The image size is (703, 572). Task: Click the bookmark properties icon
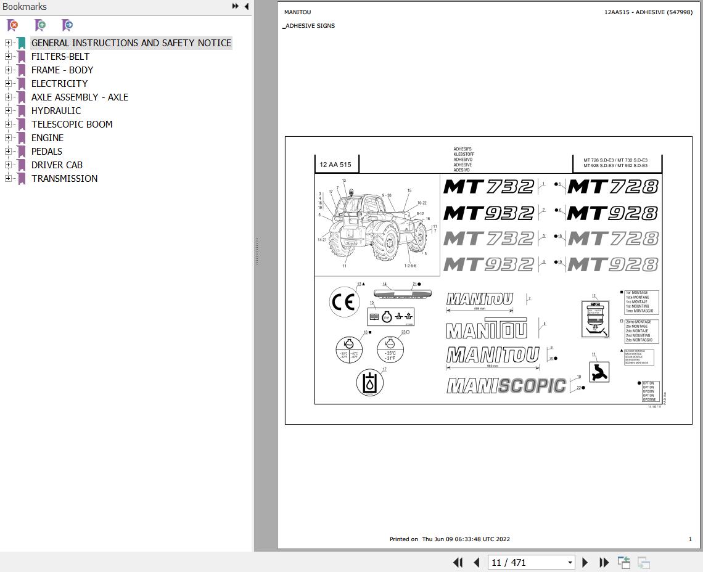67,25
